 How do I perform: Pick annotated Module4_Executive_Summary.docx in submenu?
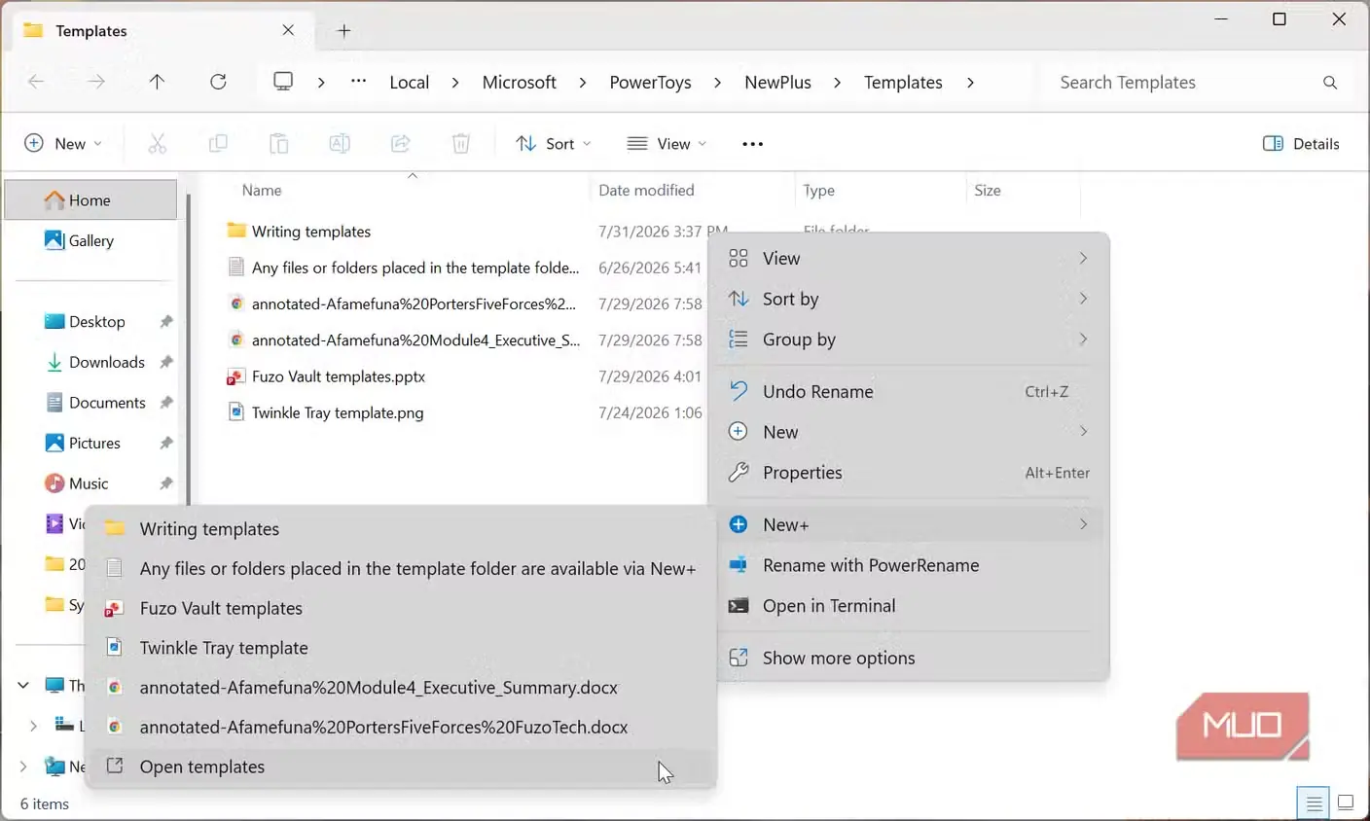click(x=401, y=688)
